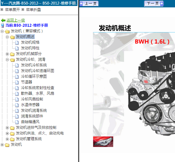The width and height of the screenshot is (175, 162).
Task: Click the document icon beside 发动机润滑系统
Action: 17,111
